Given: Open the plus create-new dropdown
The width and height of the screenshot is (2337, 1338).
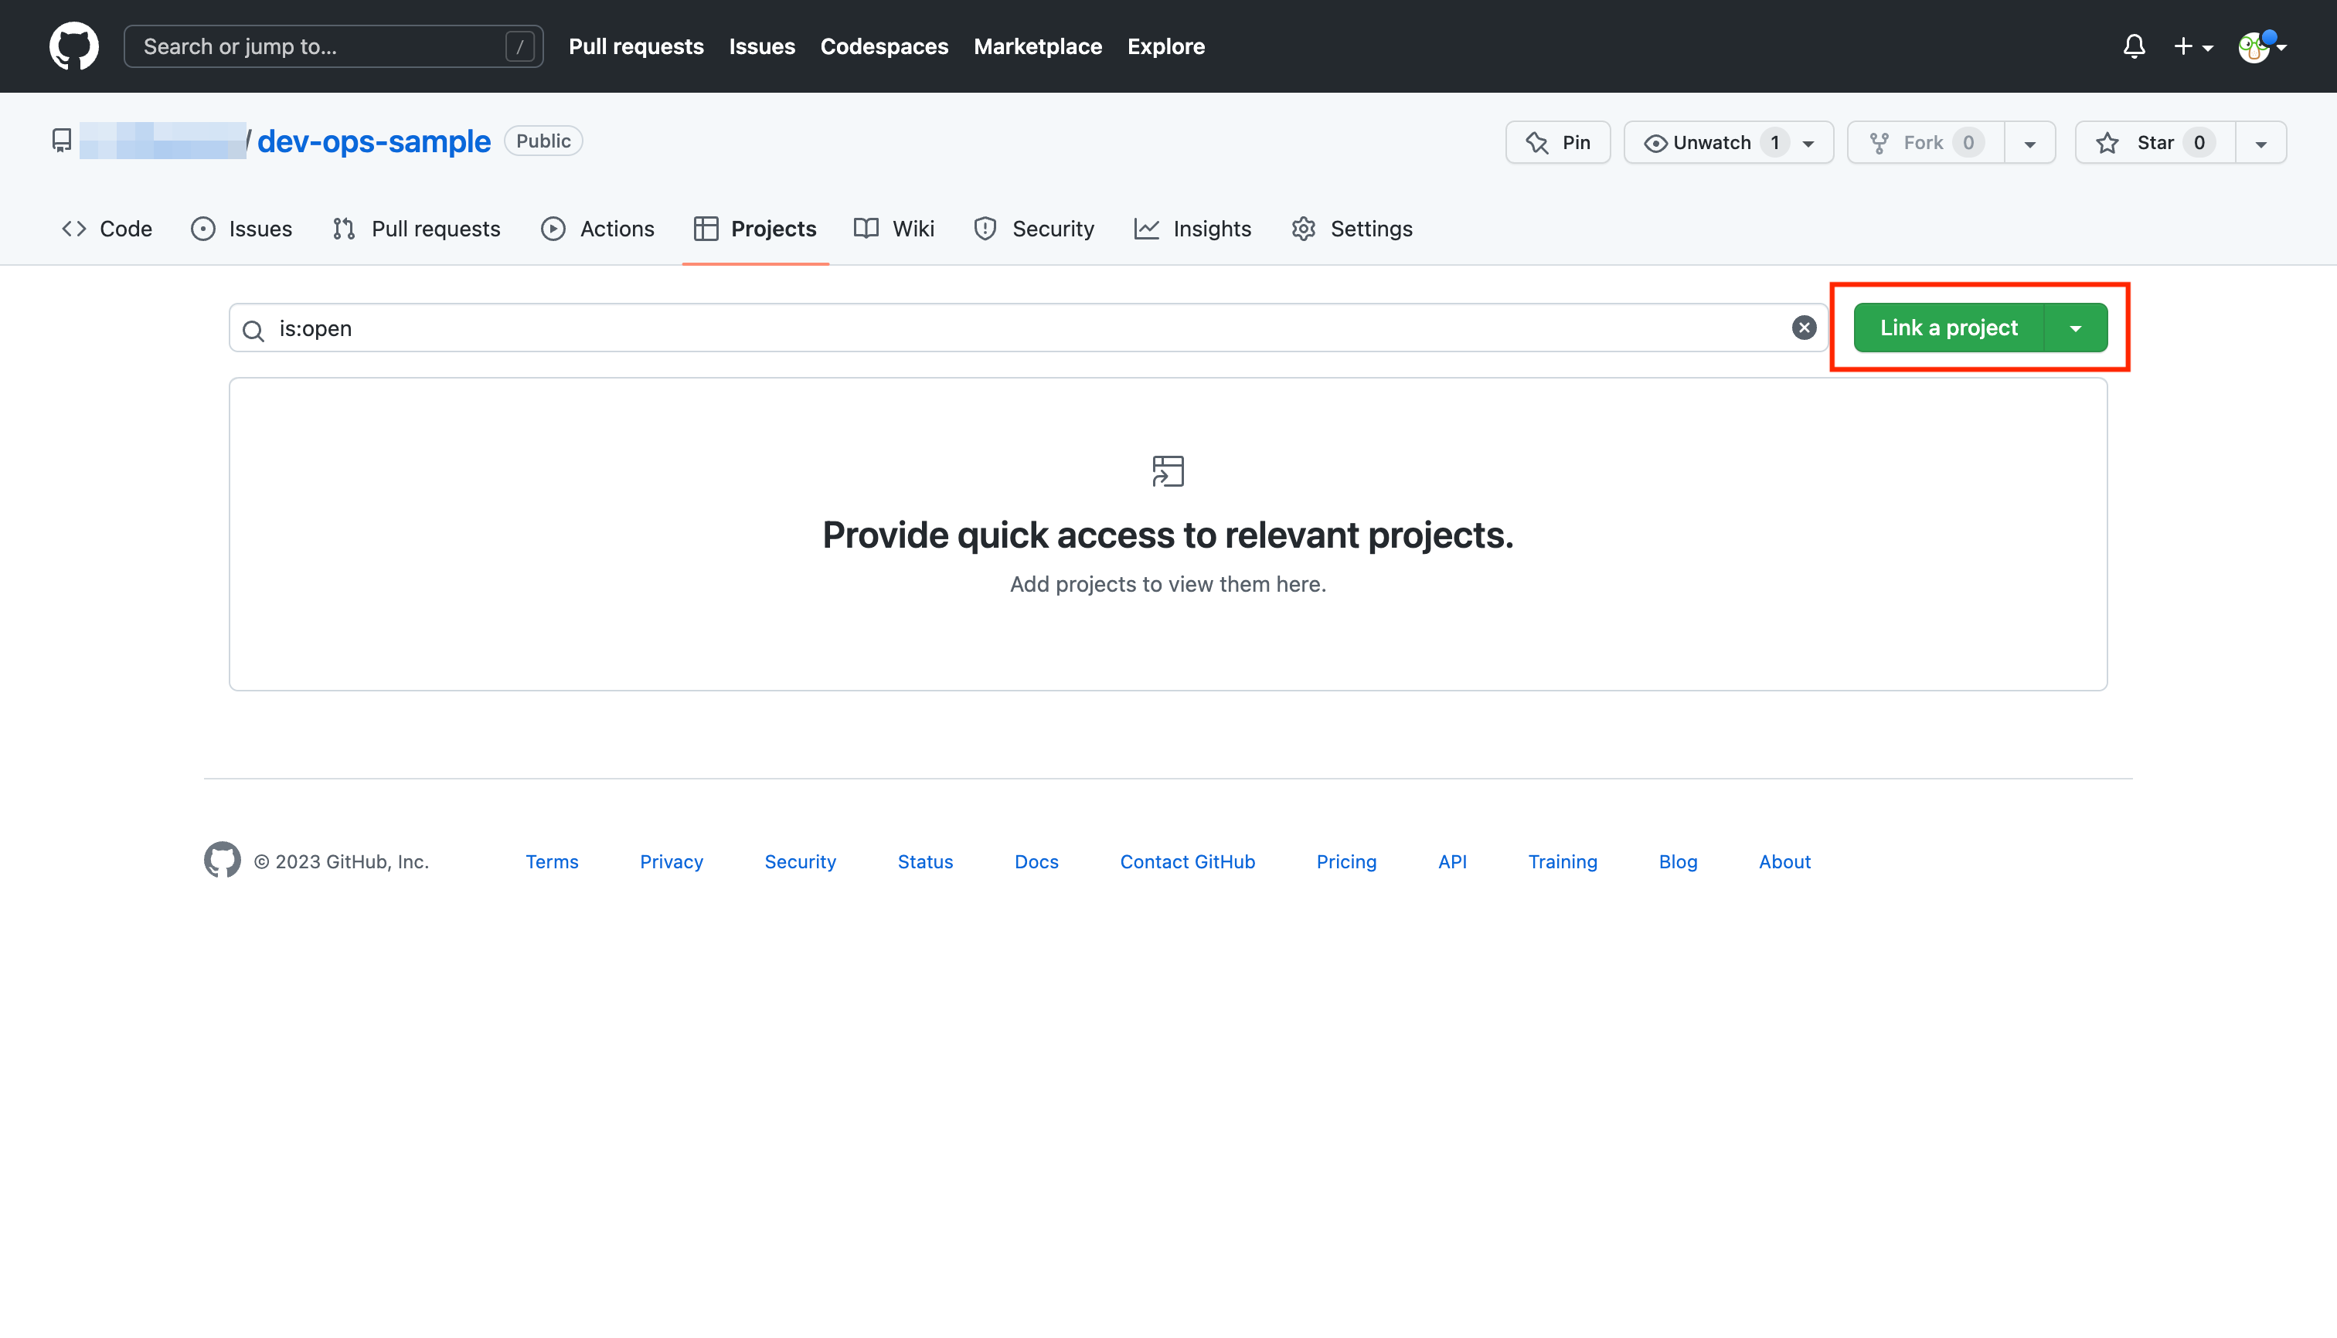Looking at the screenshot, I should tap(2192, 46).
